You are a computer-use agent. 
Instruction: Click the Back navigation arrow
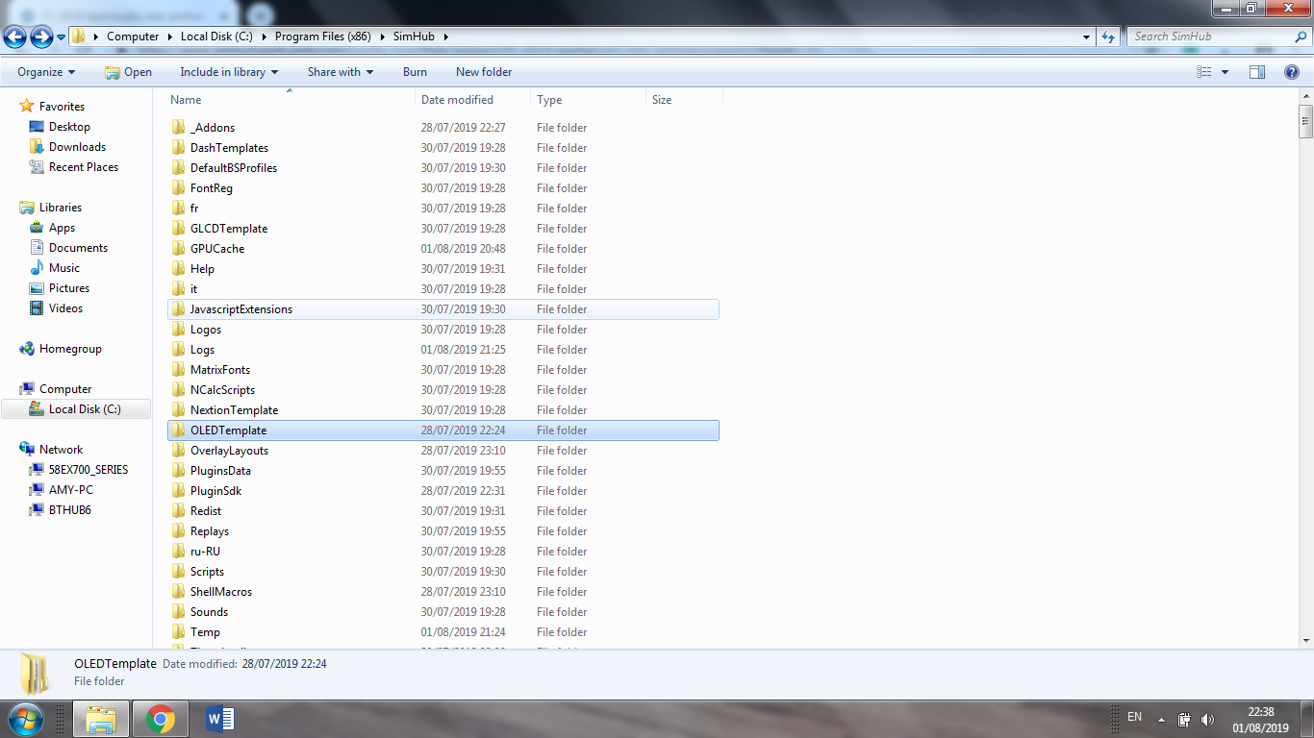pos(14,37)
